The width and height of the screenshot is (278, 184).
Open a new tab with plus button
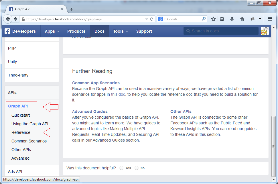72,9
